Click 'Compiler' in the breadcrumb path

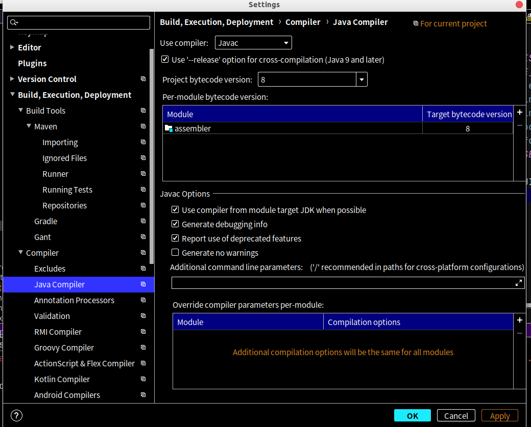pyautogui.click(x=303, y=22)
